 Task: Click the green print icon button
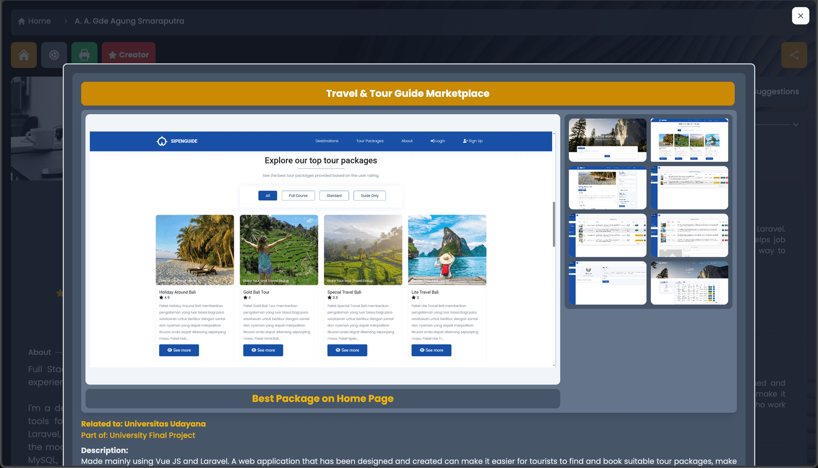[x=84, y=55]
